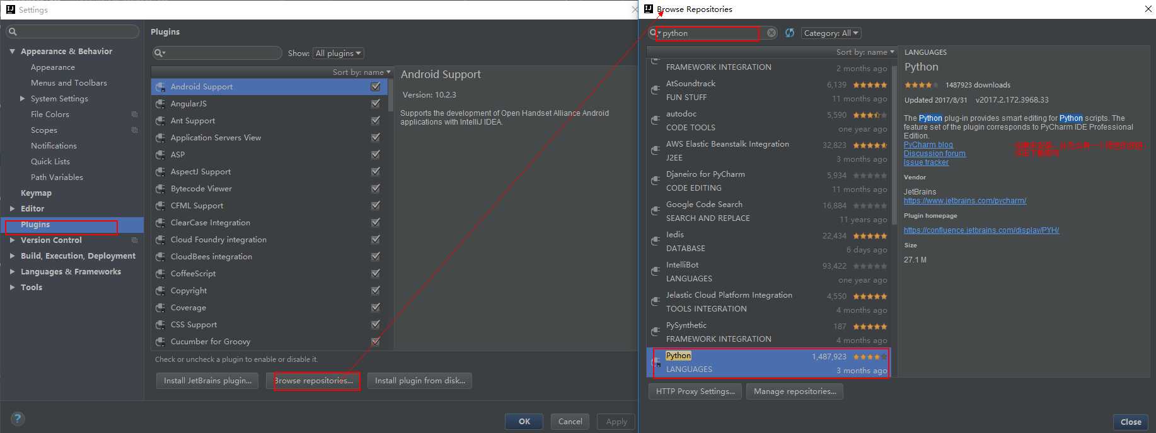Open the Issue tracker link

point(926,162)
